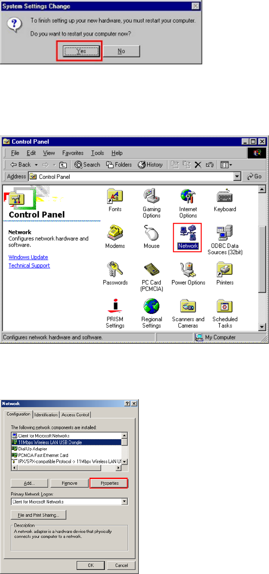Click OK in the Network dialog
Image resolution: width=269 pixels, height=574 pixels.
90,565
